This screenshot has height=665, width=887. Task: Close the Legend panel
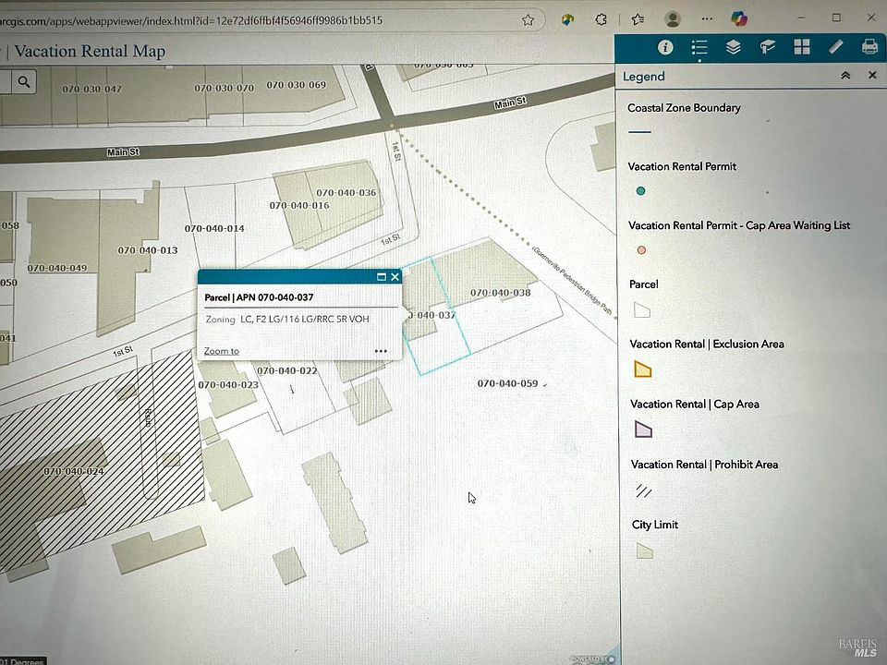871,76
